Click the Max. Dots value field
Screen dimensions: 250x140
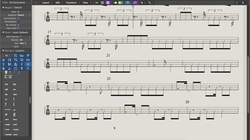pos(18,28)
